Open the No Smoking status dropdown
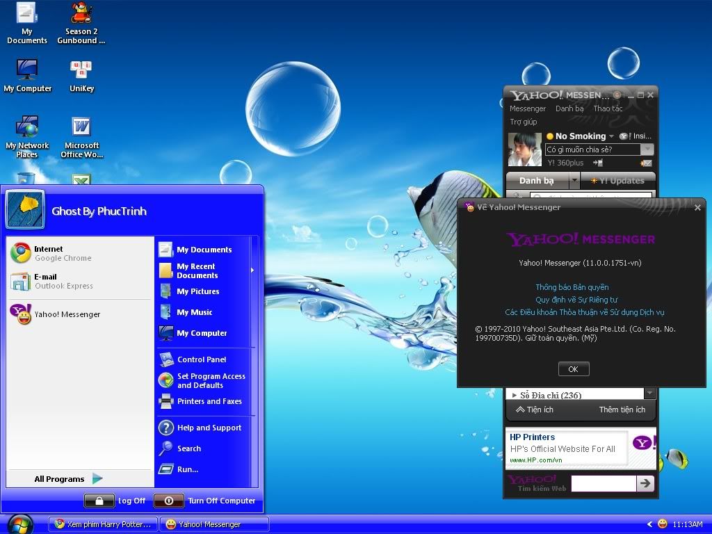This screenshot has height=534, width=712. pos(611,136)
